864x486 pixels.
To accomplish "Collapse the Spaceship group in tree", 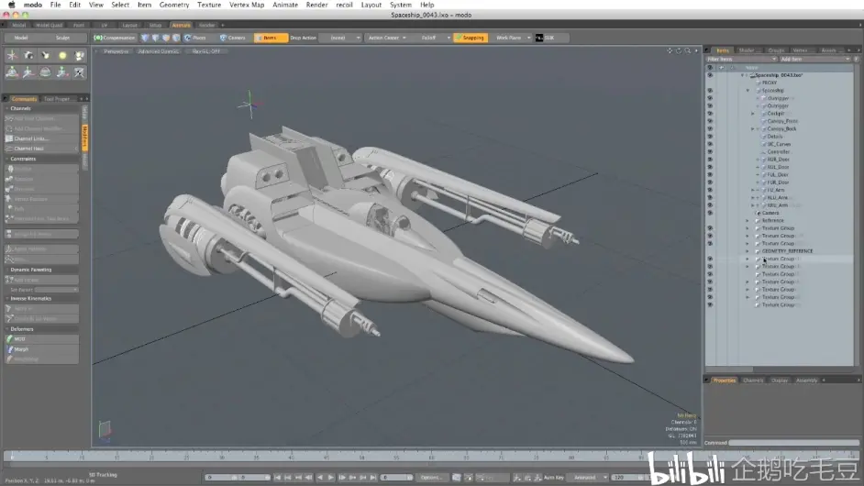I will pos(748,91).
